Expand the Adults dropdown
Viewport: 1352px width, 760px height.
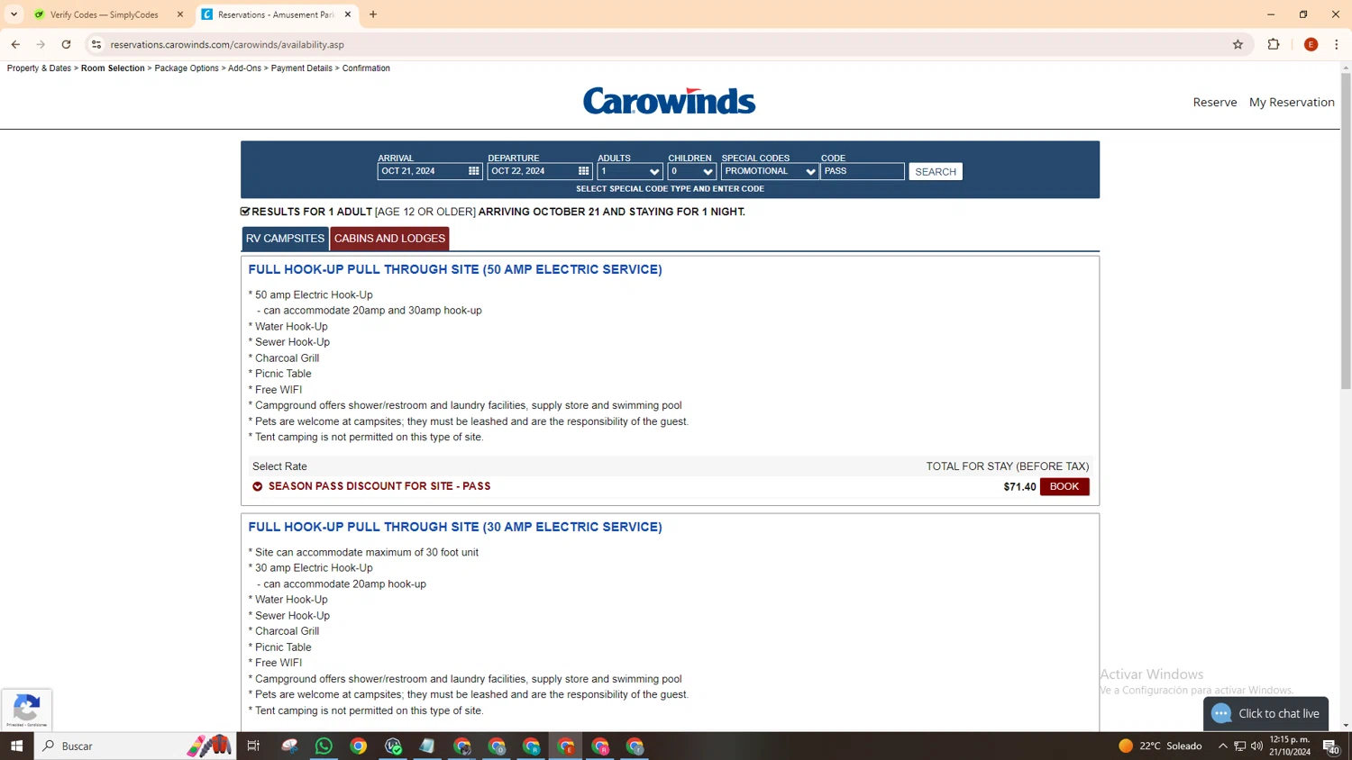630,171
